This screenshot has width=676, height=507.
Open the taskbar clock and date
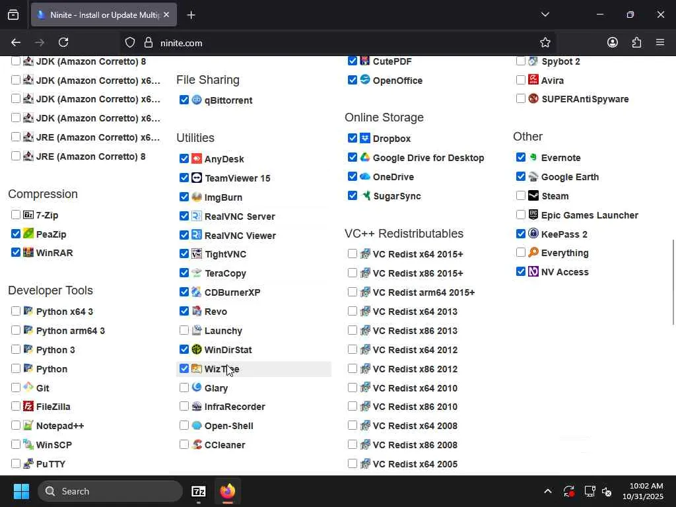[x=643, y=491]
